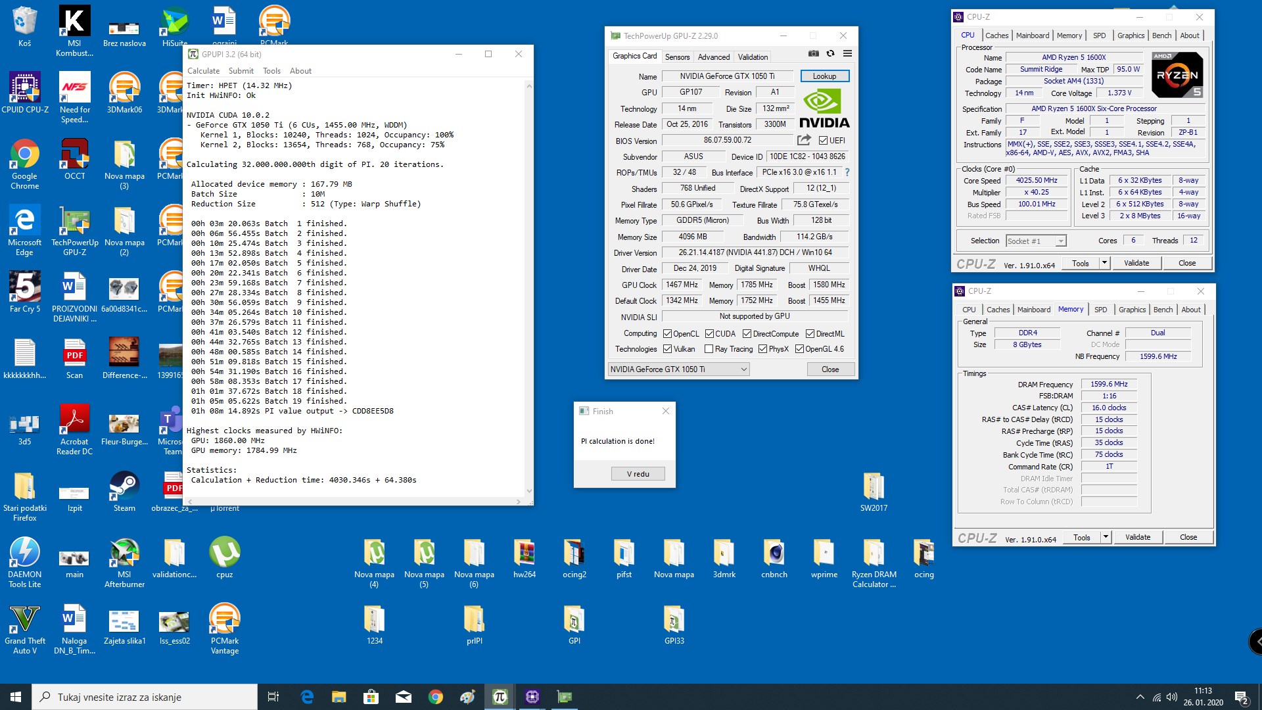Open Task View in the taskbar

273,697
